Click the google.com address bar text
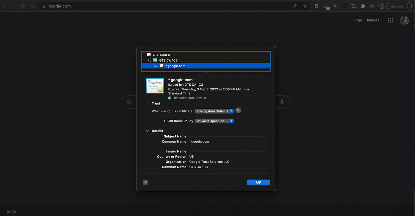The height and width of the screenshot is (216, 415). pyautogui.click(x=59, y=6)
